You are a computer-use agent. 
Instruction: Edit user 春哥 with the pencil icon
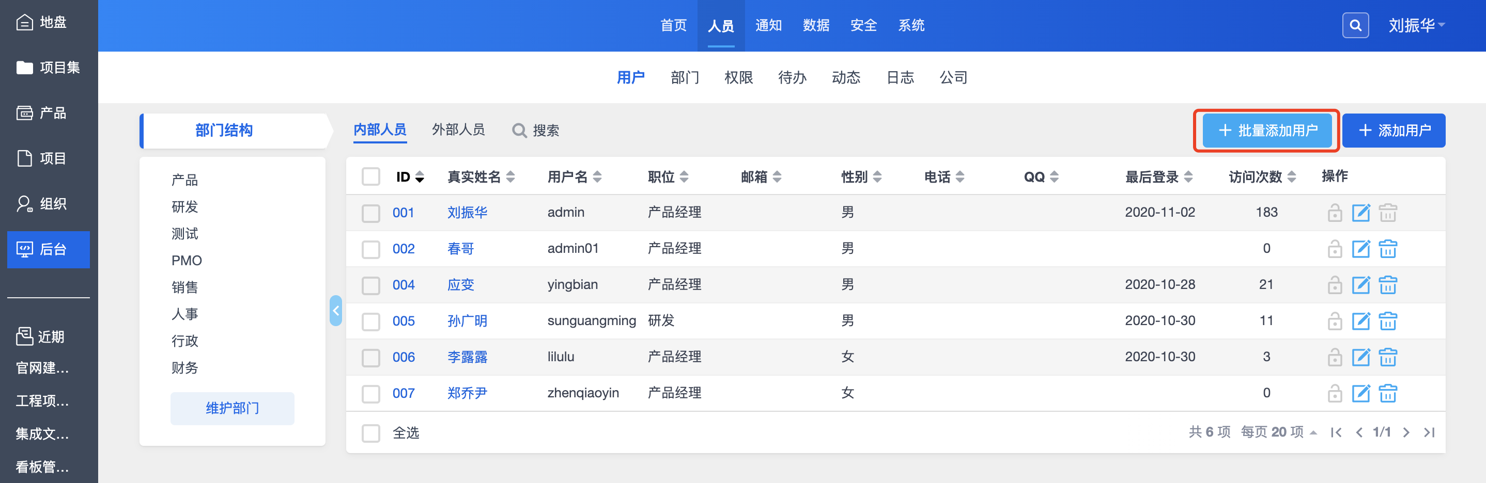click(x=1361, y=249)
